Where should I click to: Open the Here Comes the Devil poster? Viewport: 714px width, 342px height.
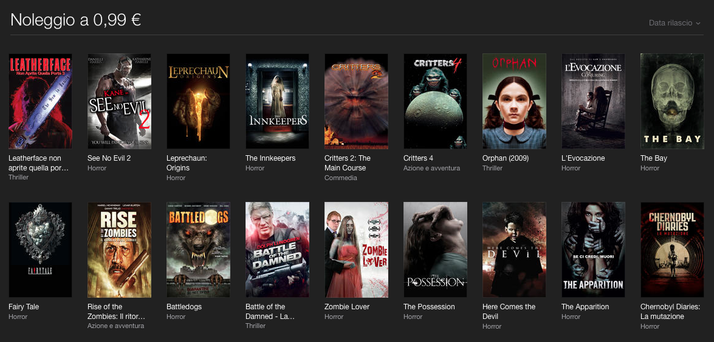click(x=514, y=250)
